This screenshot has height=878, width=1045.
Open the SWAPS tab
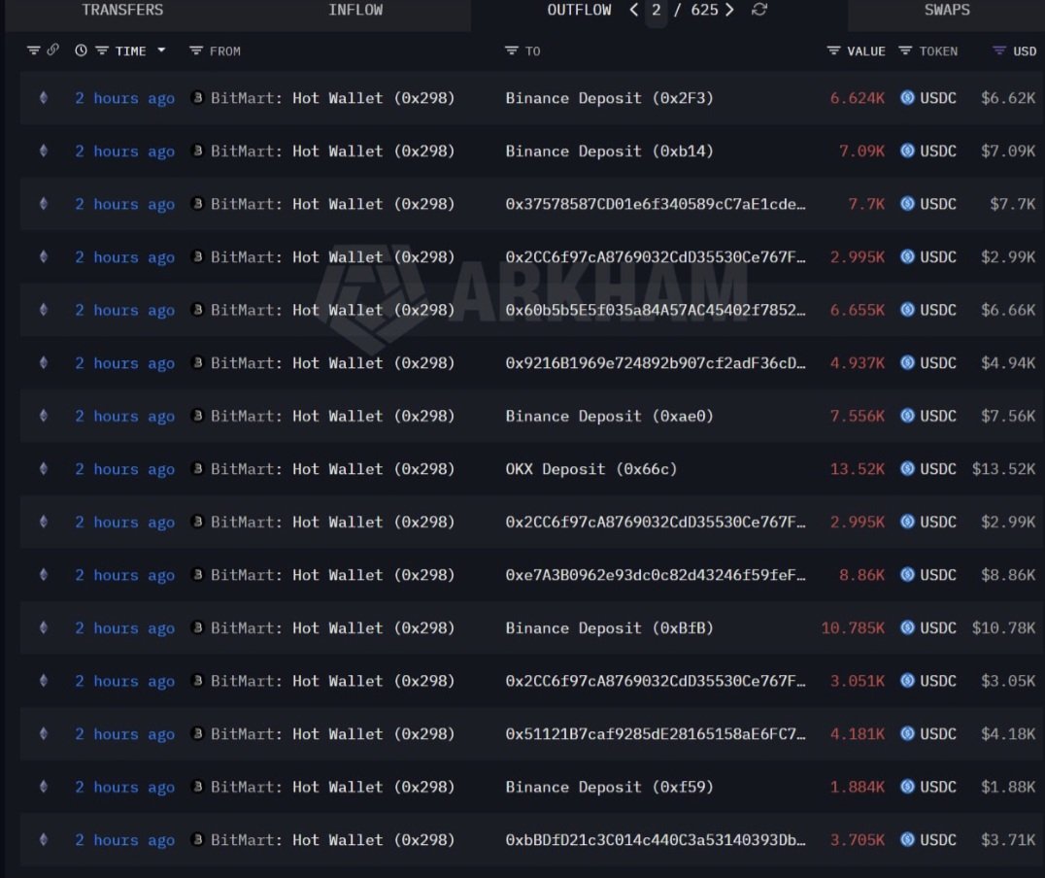(x=946, y=10)
